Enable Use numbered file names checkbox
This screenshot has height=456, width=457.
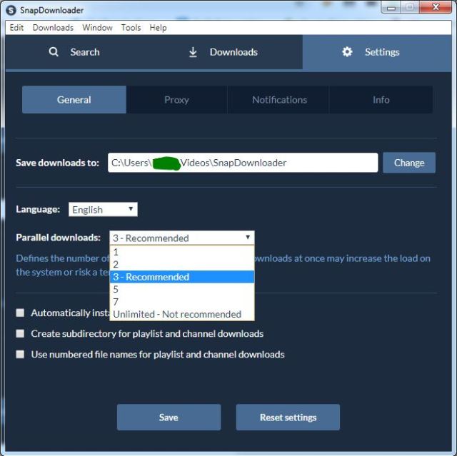tap(20, 355)
